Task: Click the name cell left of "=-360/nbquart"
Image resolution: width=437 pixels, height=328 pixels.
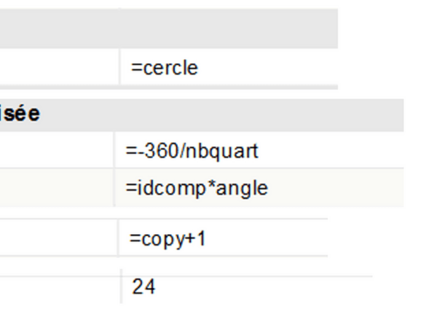Action: tap(57, 151)
